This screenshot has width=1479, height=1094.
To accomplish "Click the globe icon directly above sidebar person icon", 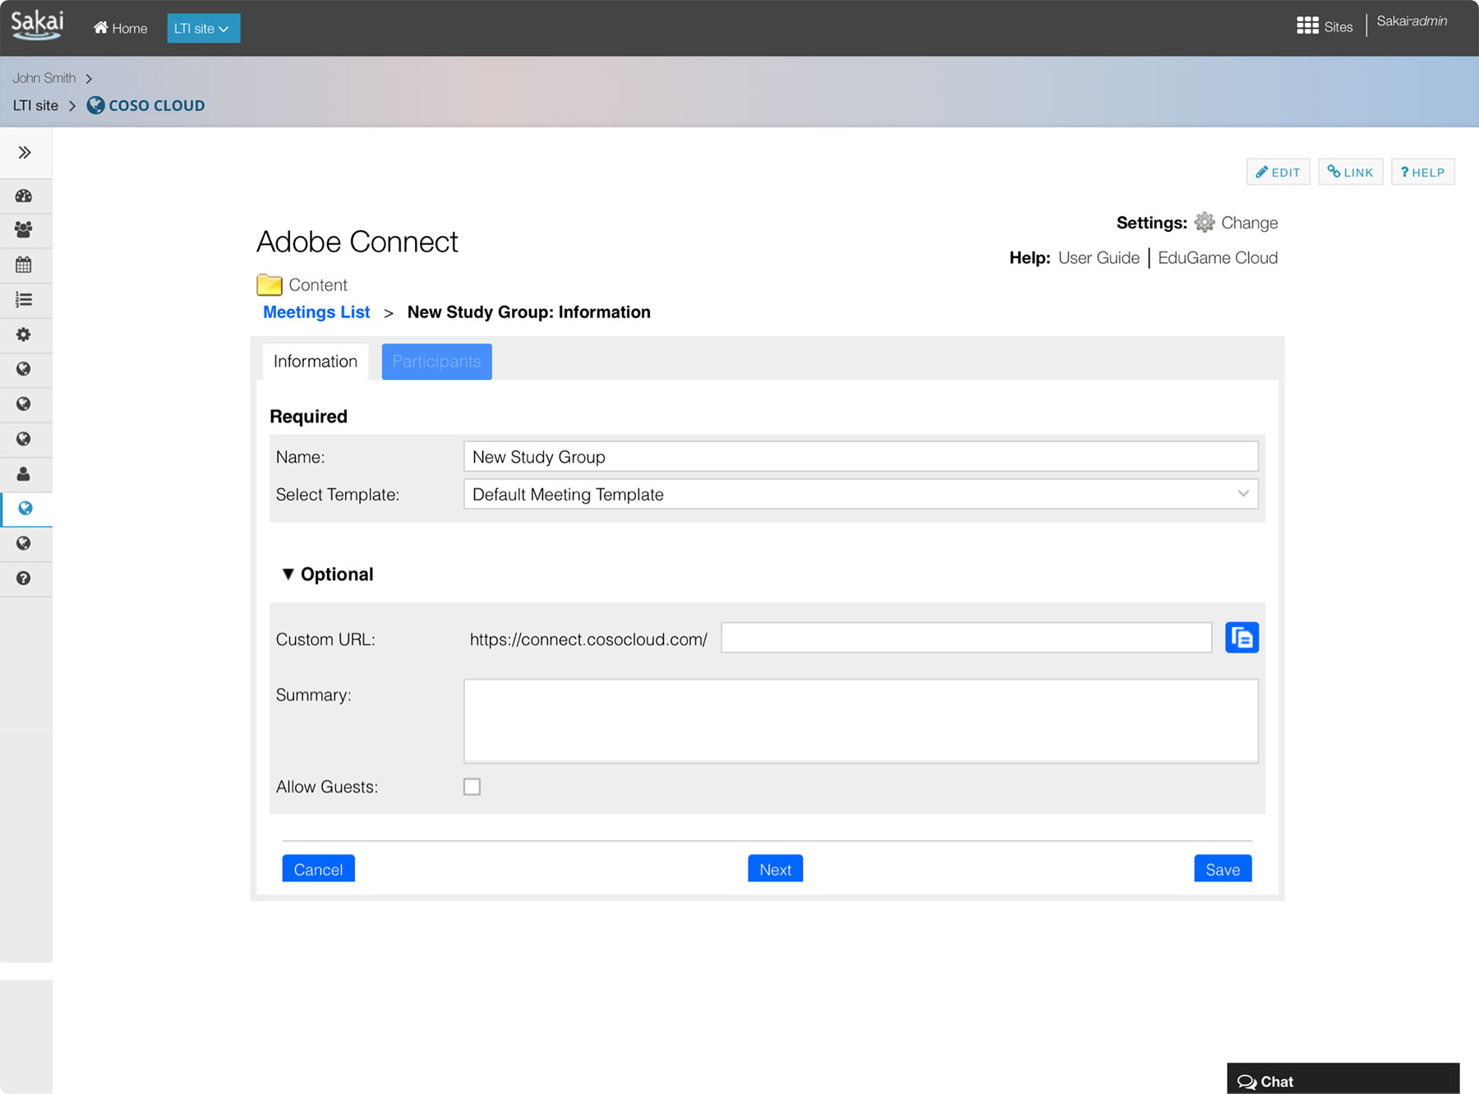I will tap(24, 439).
